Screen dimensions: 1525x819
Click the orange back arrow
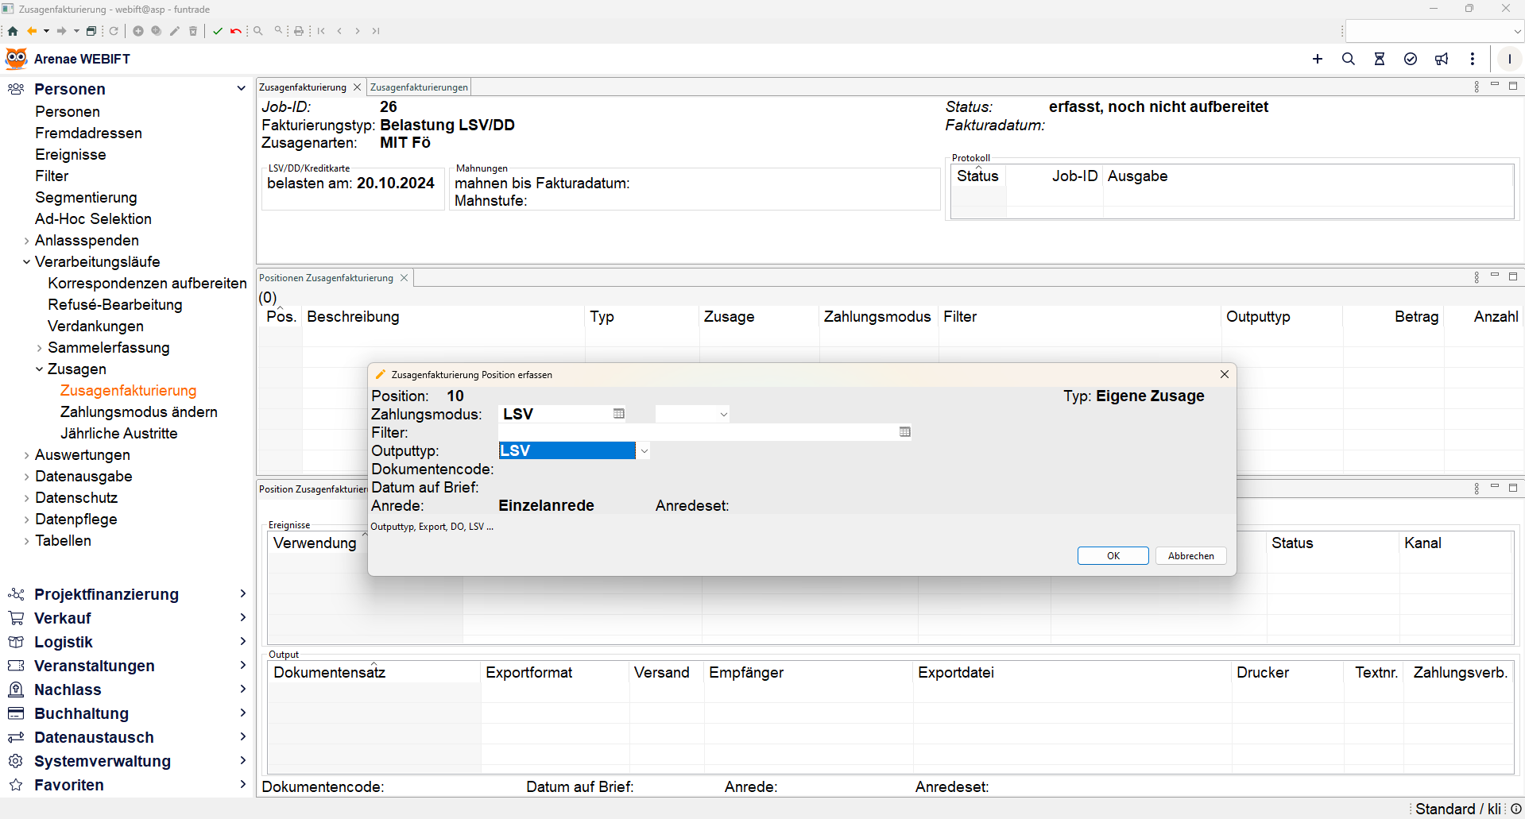click(32, 31)
